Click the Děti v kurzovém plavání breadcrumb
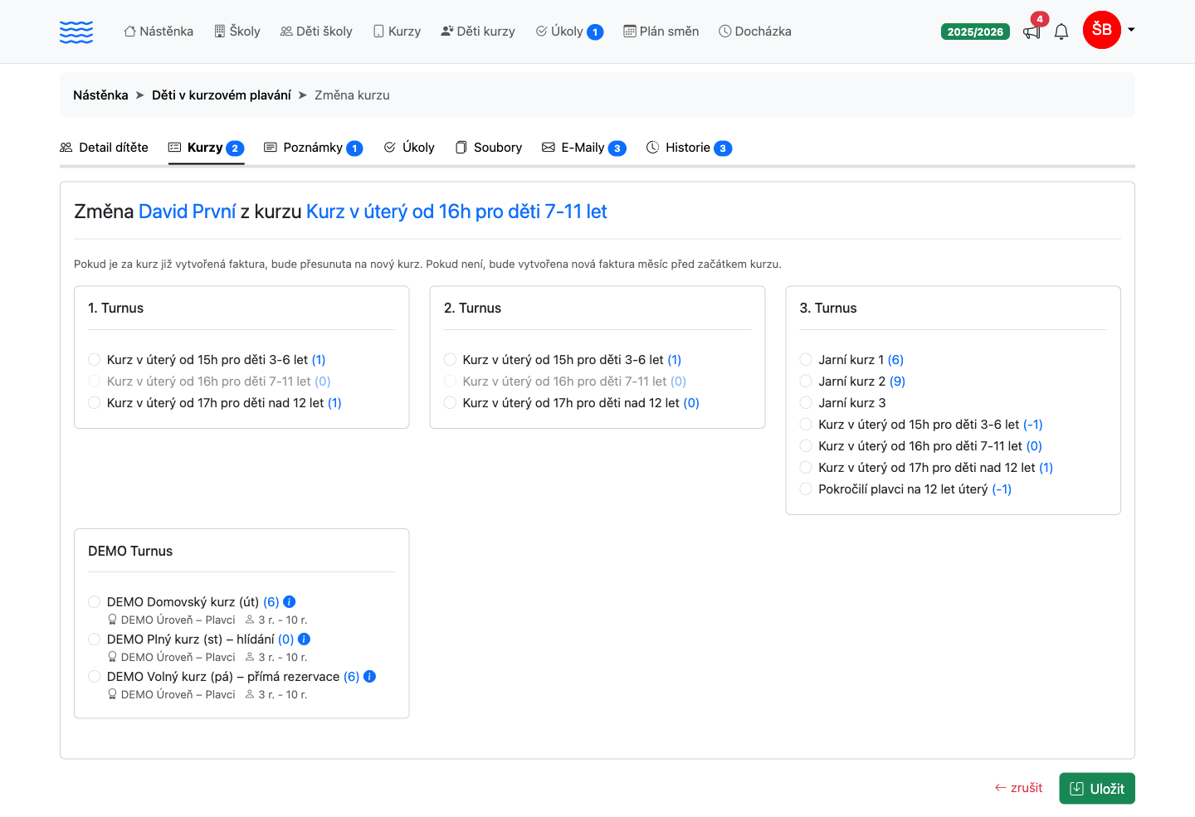This screenshot has width=1195, height=817. pyautogui.click(x=222, y=95)
